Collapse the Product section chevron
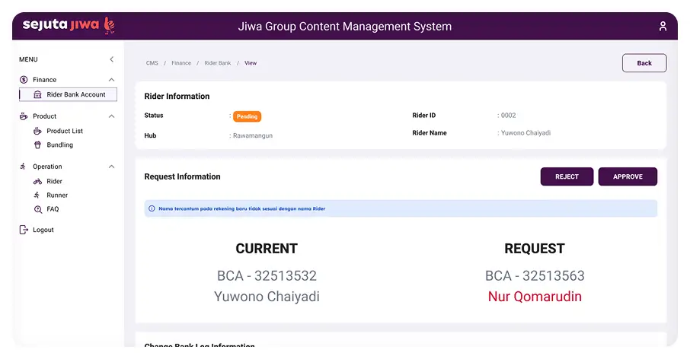 click(x=111, y=116)
